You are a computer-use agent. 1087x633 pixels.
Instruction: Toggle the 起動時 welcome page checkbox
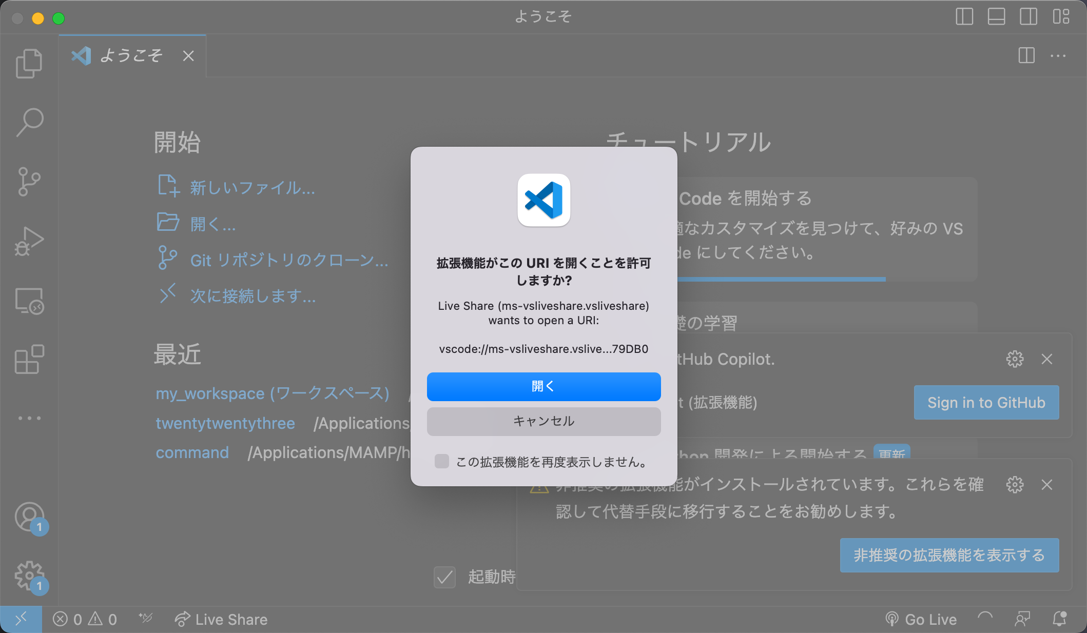(444, 577)
